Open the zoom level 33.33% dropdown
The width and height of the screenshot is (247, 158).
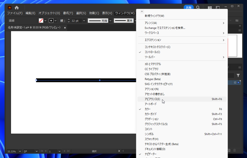pos(20,151)
